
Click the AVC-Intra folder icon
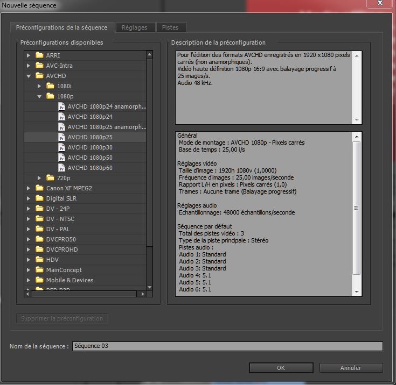[39, 65]
